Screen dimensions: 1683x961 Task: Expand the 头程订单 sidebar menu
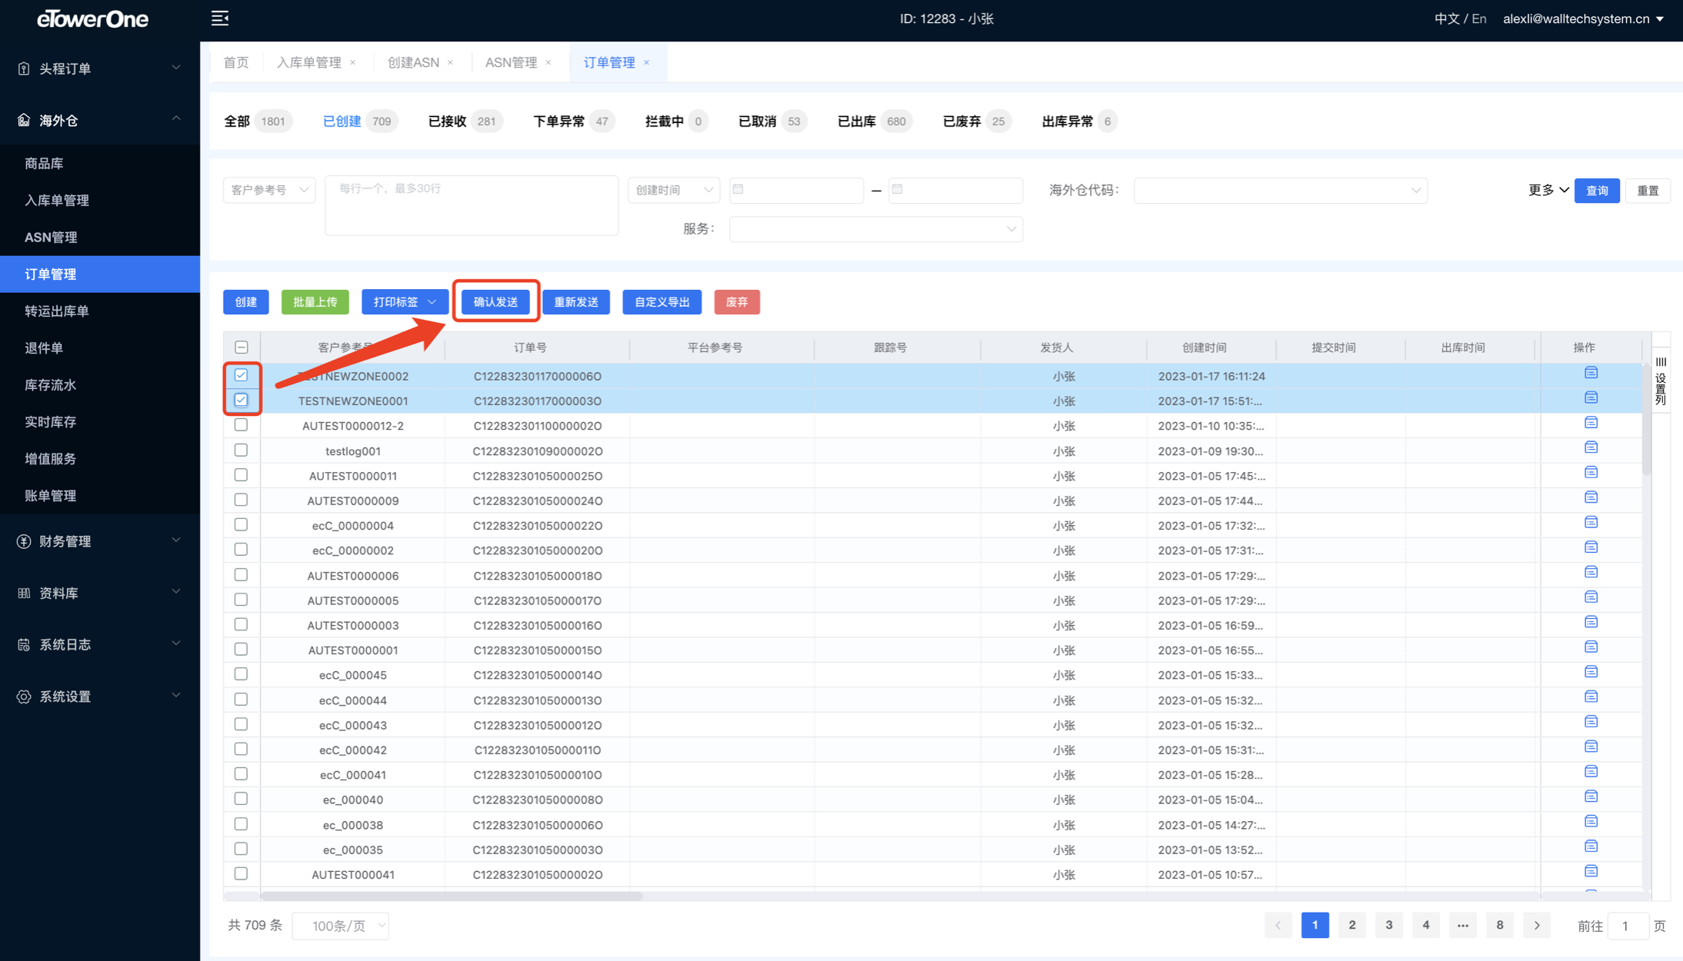coord(100,68)
